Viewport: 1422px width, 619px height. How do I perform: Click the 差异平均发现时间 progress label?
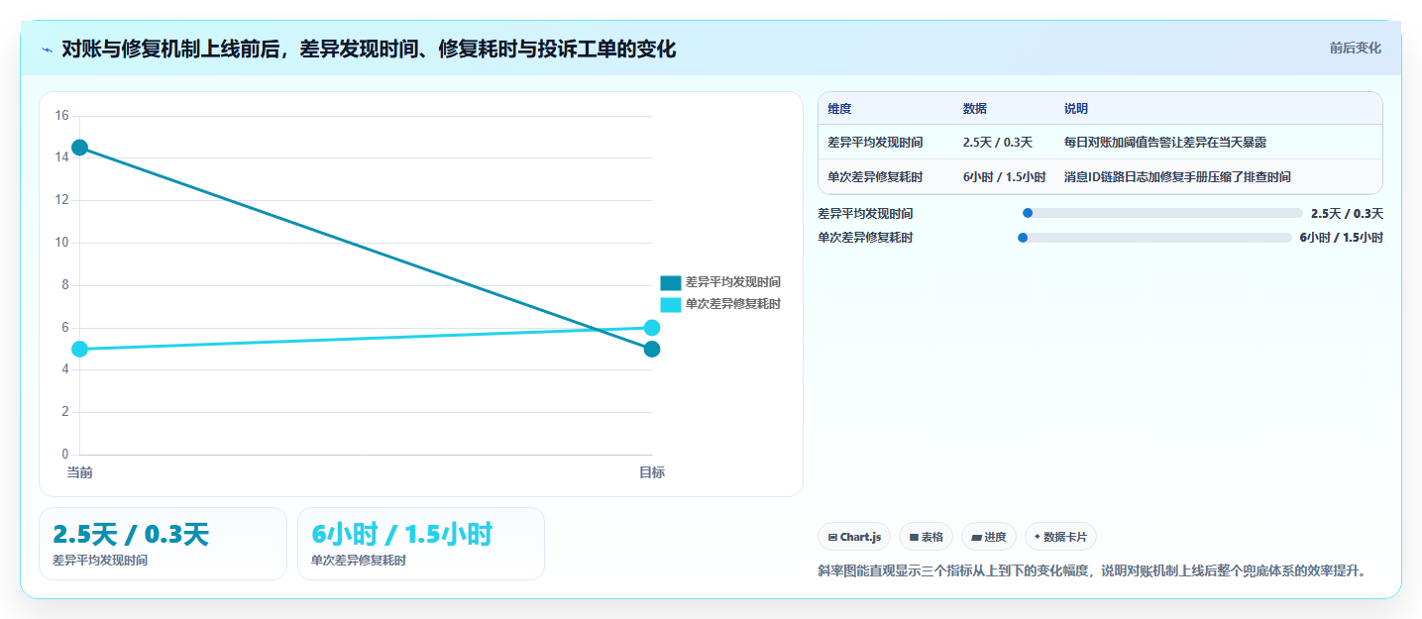(866, 213)
